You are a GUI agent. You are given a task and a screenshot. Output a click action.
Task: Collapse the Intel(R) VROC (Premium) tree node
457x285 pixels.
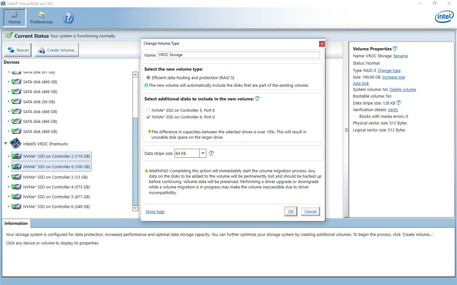coord(5,143)
